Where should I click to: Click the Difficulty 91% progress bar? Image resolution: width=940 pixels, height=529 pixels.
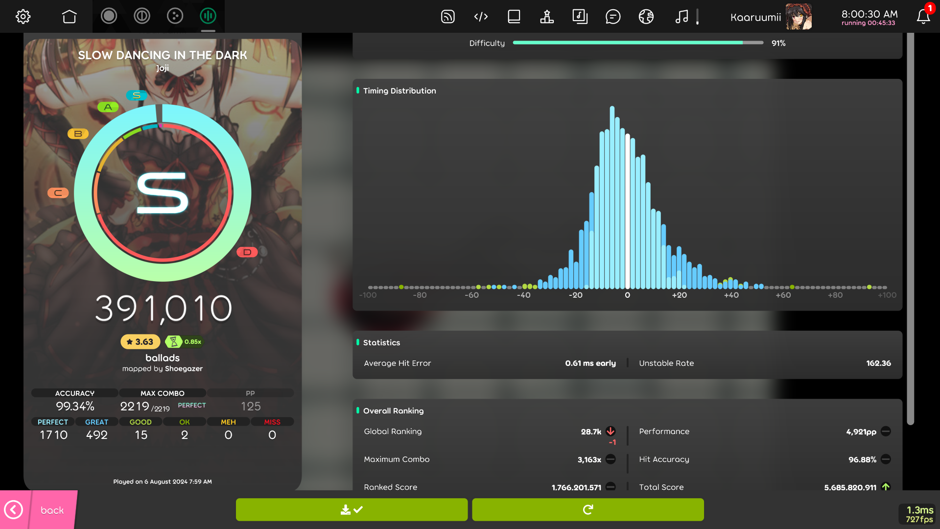pos(638,43)
